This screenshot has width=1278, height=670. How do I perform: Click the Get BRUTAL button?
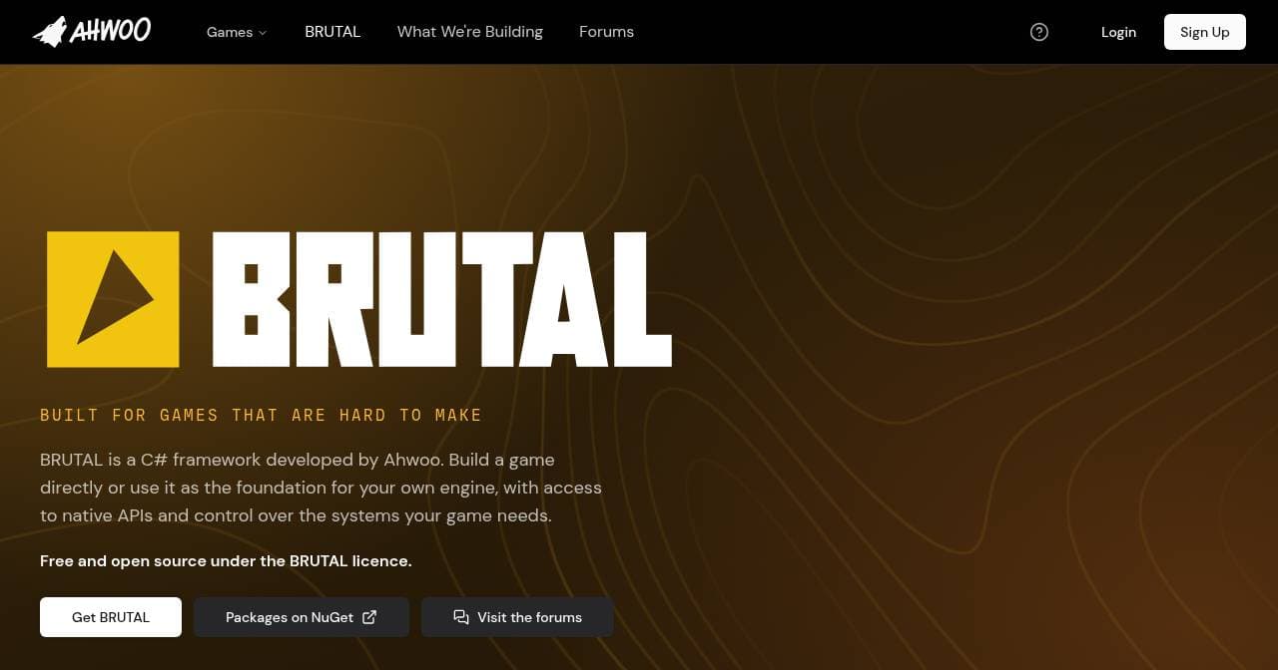click(111, 617)
